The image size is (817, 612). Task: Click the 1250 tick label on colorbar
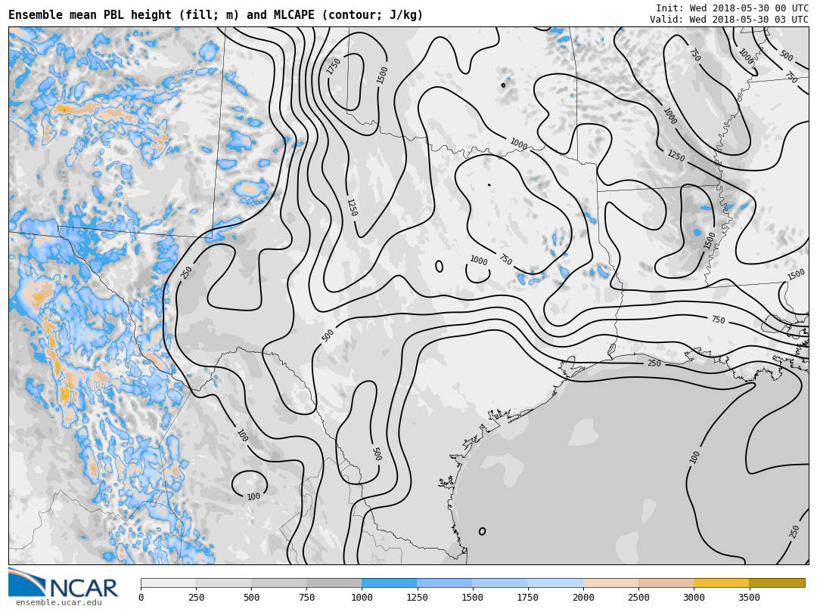(x=417, y=598)
